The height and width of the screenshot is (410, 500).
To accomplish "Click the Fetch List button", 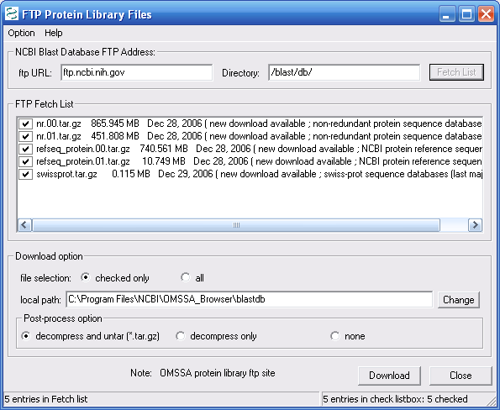I will point(456,72).
